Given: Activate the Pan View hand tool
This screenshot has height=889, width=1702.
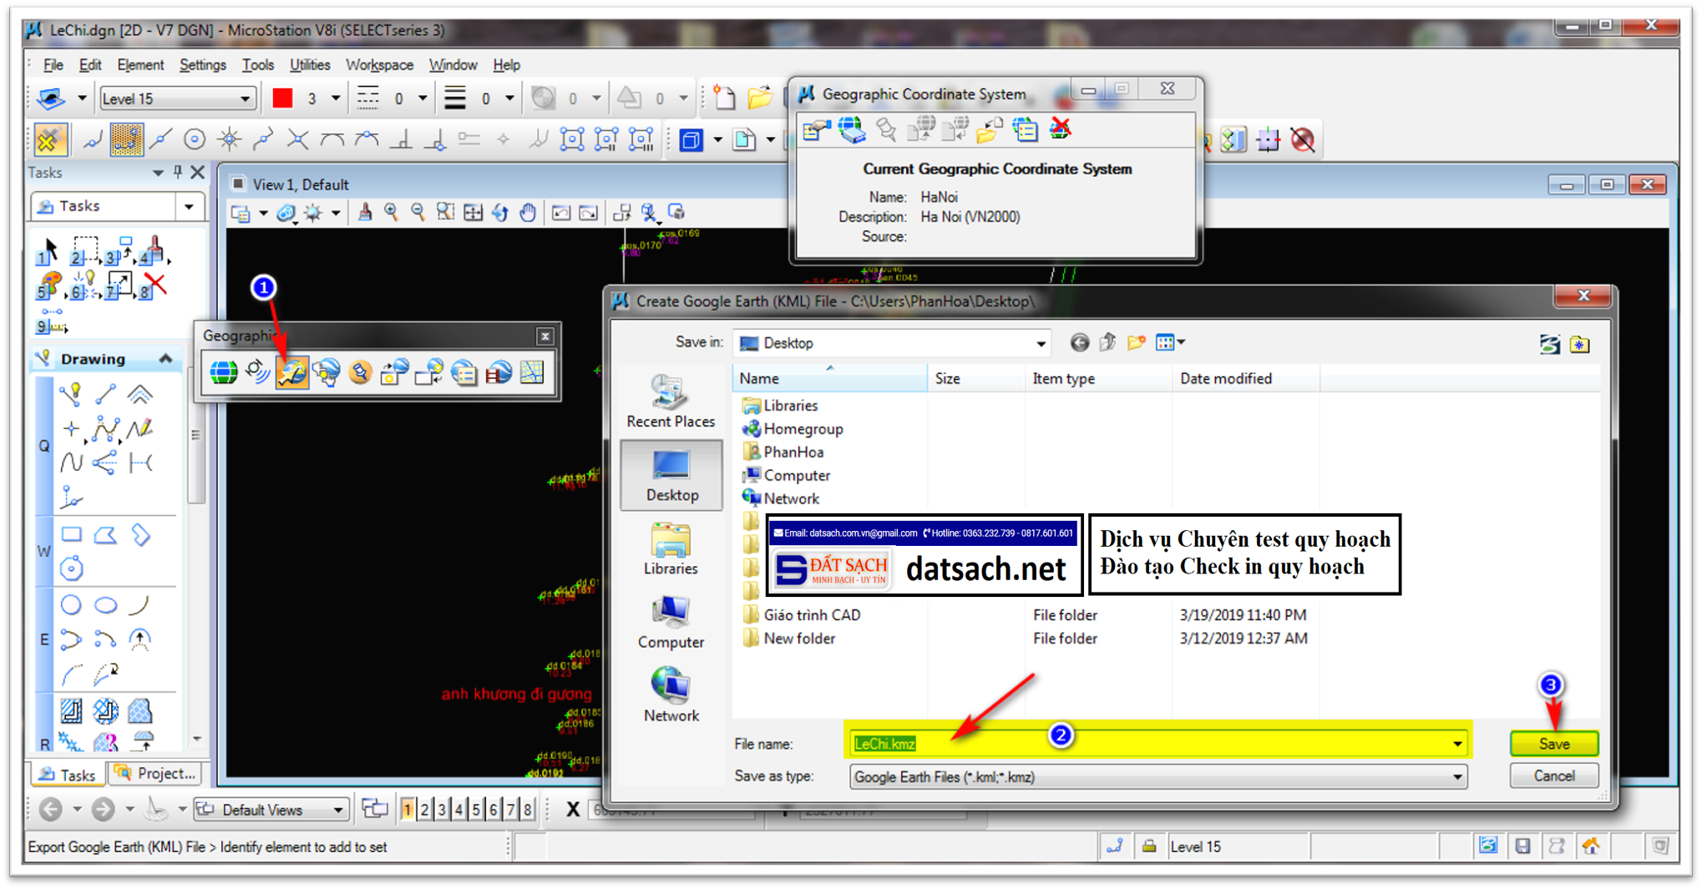Looking at the screenshot, I should coord(529,213).
